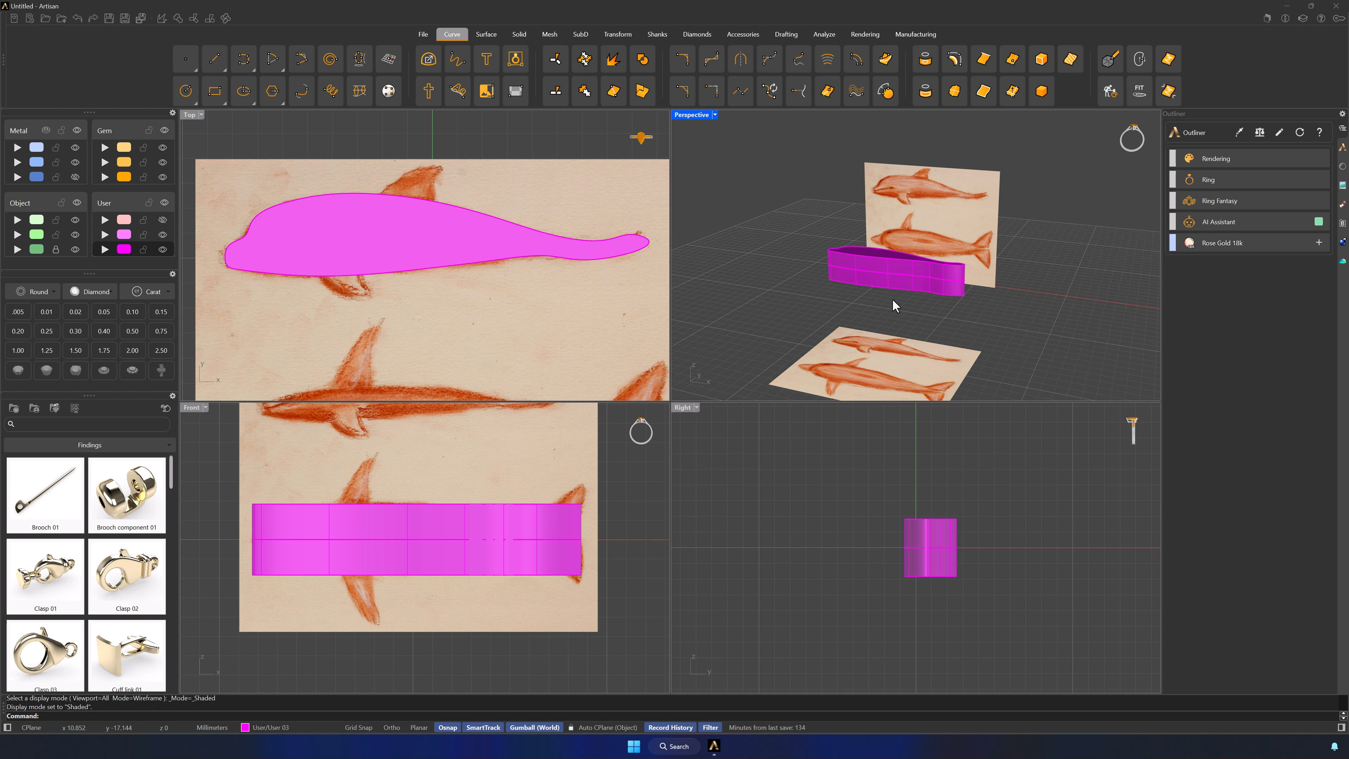Image resolution: width=1349 pixels, height=759 pixels.
Task: Open the Diamonds ribbon tab
Action: click(697, 34)
